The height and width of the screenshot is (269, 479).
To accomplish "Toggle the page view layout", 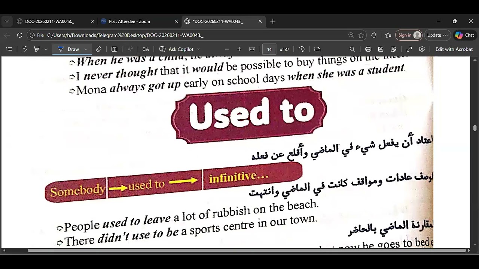I will pyautogui.click(x=317, y=49).
